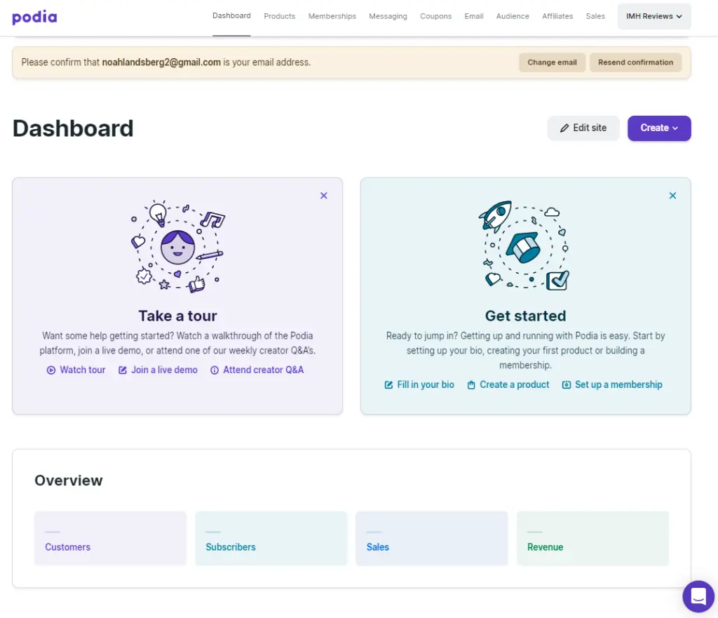The height and width of the screenshot is (618, 718).
Task: Click the rocket illustration in Get started
Action: [494, 216]
